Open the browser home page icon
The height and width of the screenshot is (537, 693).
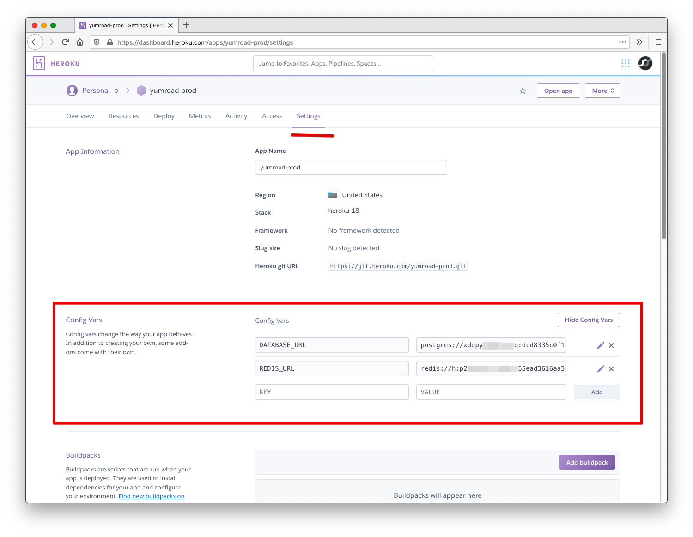pyautogui.click(x=80, y=42)
